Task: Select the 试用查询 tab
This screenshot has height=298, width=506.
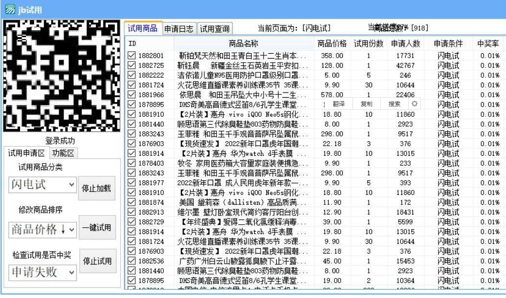Action: point(215,29)
